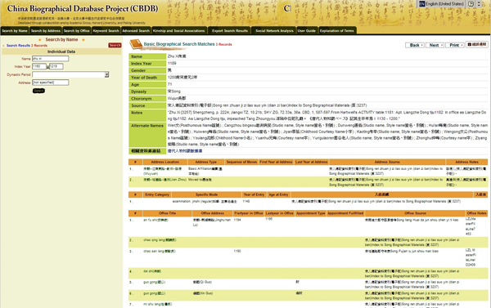The height and width of the screenshot is (308, 491).
Task: Click the Last Year at Address header
Action: pyautogui.click(x=311, y=162)
